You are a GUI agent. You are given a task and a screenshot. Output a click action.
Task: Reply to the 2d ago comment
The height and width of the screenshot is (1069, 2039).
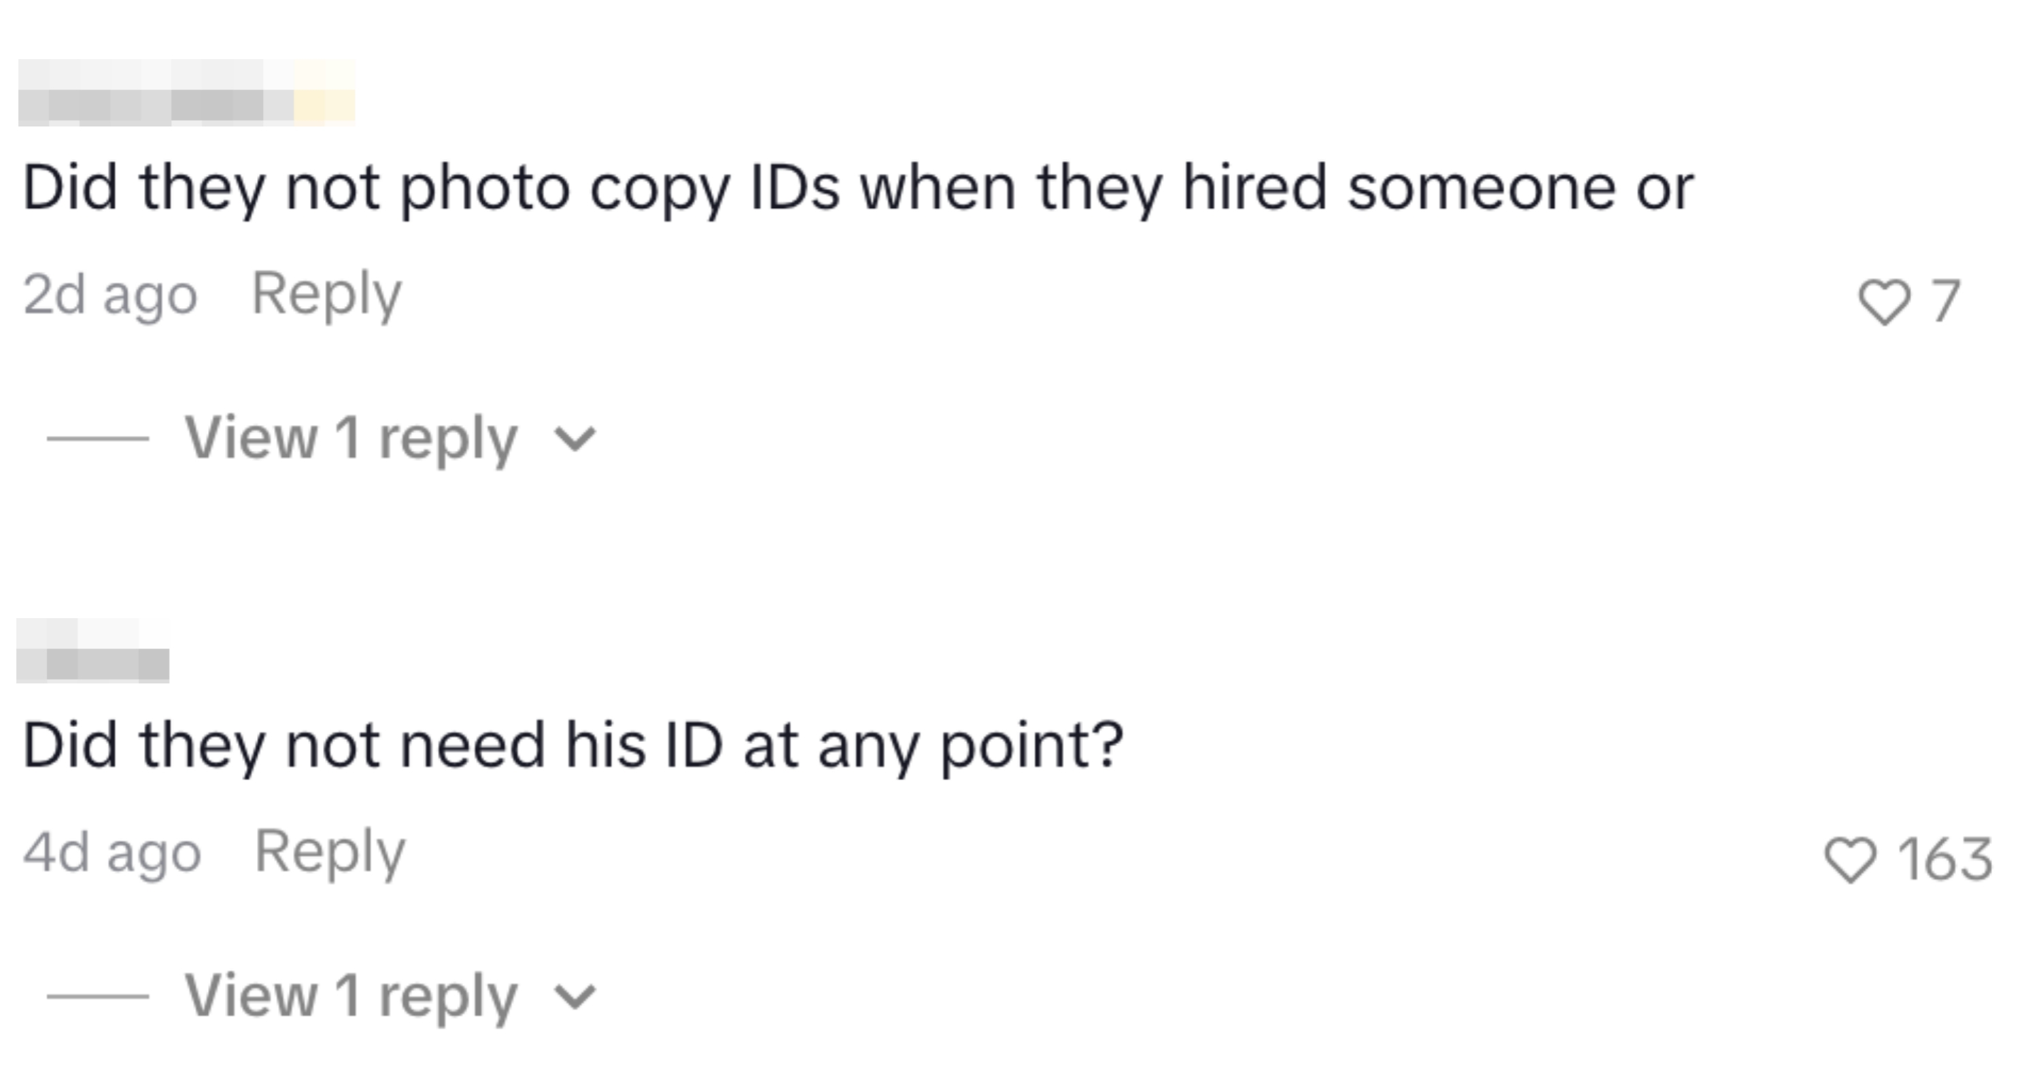[x=326, y=294]
